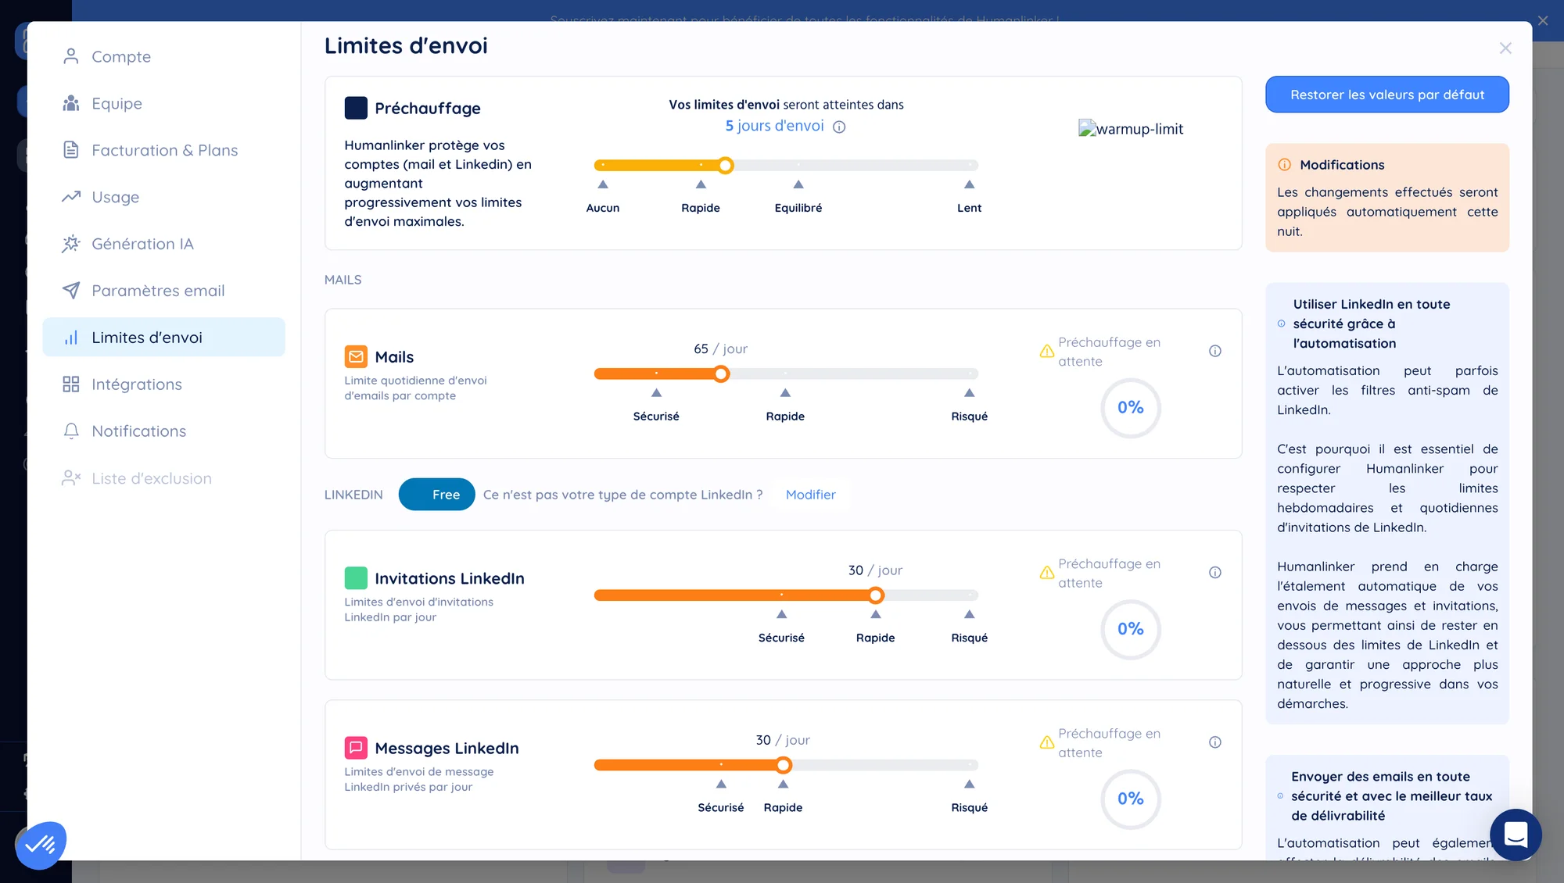Click the Messages LinkedIn chat icon
Screen dimensions: 1564x883
click(x=356, y=748)
